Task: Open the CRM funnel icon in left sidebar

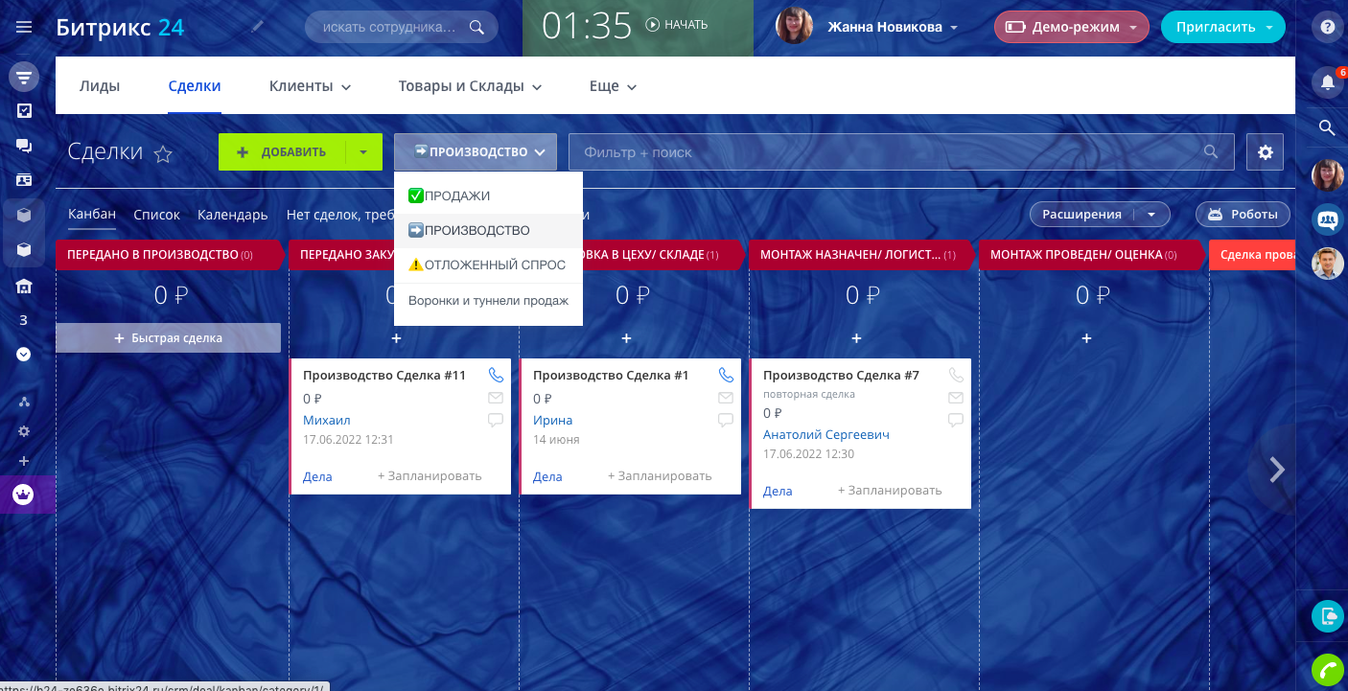Action: tap(24, 77)
